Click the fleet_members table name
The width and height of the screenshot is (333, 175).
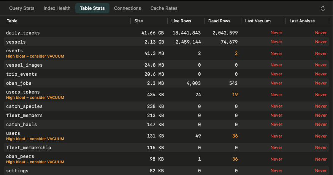[x=24, y=116]
